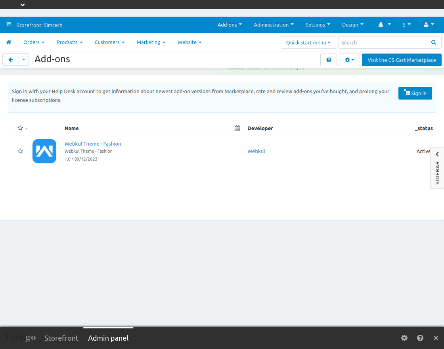
Task: Star the Webkul Theme - Fashion add-on
Action: coord(20,151)
